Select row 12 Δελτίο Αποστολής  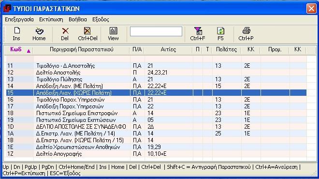(156, 73)
